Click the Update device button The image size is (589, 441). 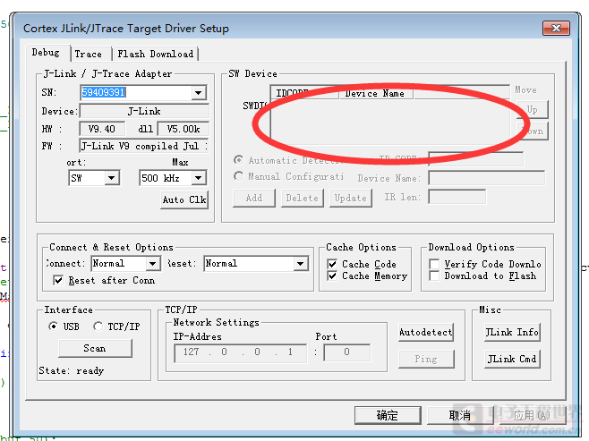pos(351,198)
